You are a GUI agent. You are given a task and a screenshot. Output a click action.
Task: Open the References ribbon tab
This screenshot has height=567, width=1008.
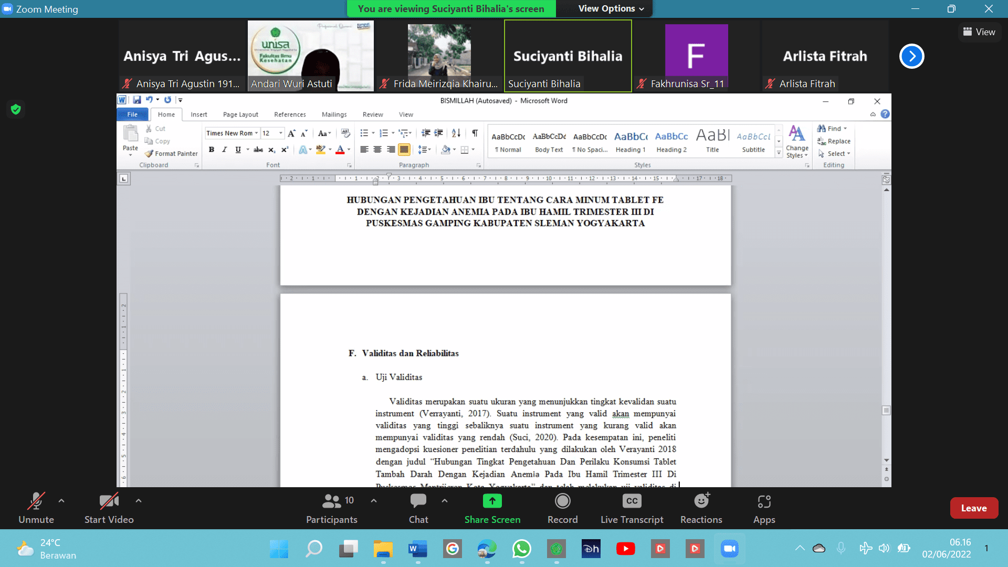pyautogui.click(x=290, y=114)
